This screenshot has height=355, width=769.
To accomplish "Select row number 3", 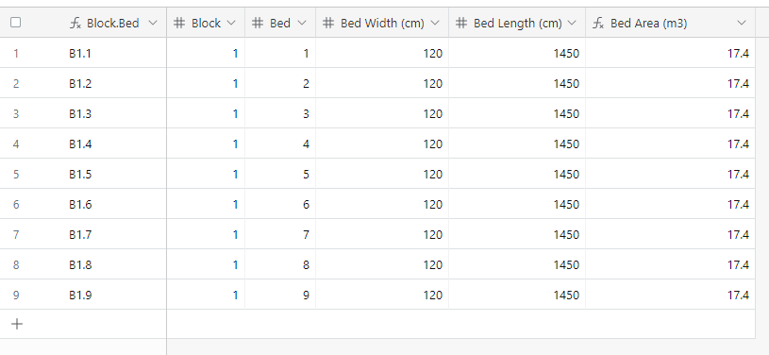I will 16,114.
